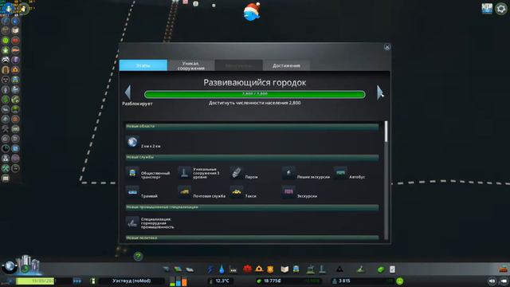Screen dimensions: 510x287
Task: Open the Policies document icon
Action: (392, 269)
